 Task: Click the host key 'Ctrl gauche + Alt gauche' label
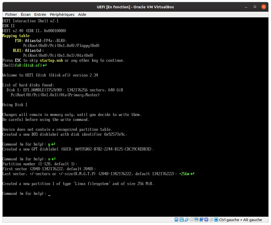240,220
